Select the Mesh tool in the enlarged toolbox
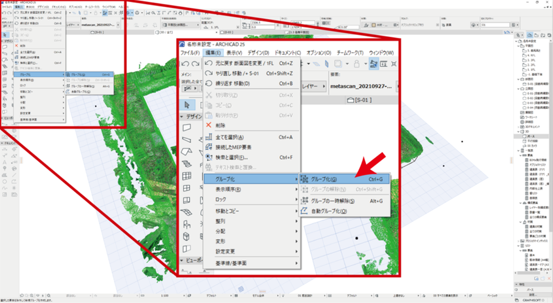The width and height of the screenshot is (553, 303). pyautogui.click(x=187, y=212)
